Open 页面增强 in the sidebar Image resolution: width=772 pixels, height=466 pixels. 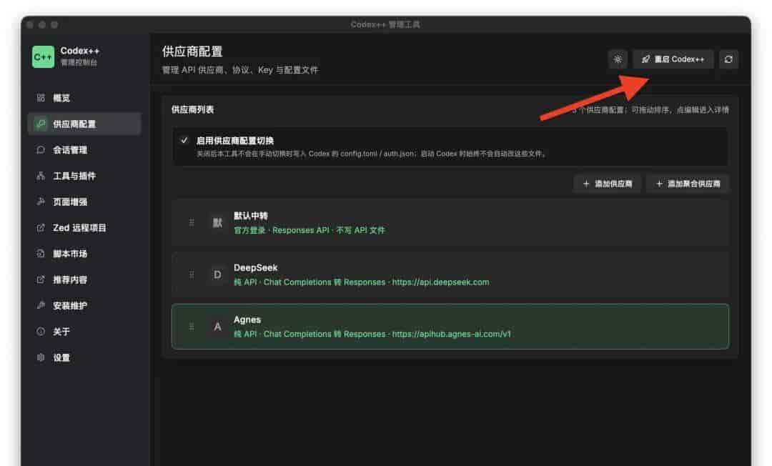[84, 202]
